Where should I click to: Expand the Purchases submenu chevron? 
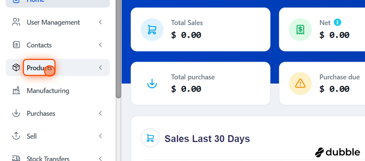tap(100, 113)
